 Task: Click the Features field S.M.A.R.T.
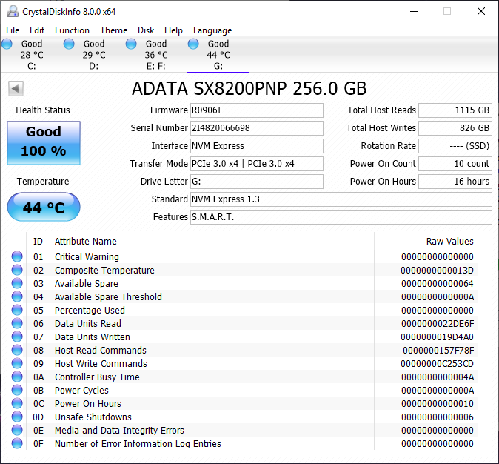click(x=341, y=217)
